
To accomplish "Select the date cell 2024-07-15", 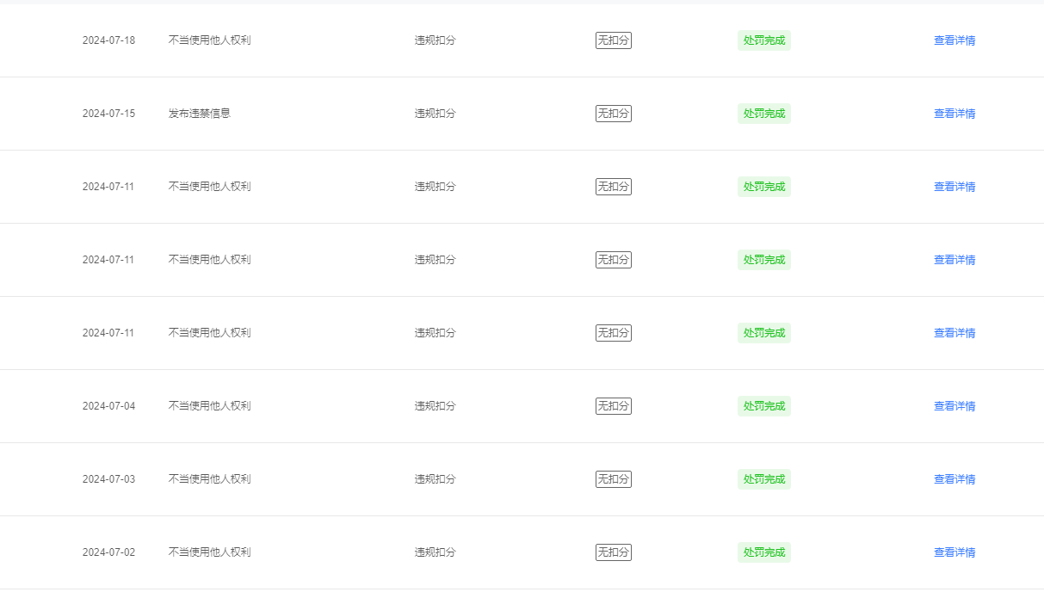I will pos(108,114).
